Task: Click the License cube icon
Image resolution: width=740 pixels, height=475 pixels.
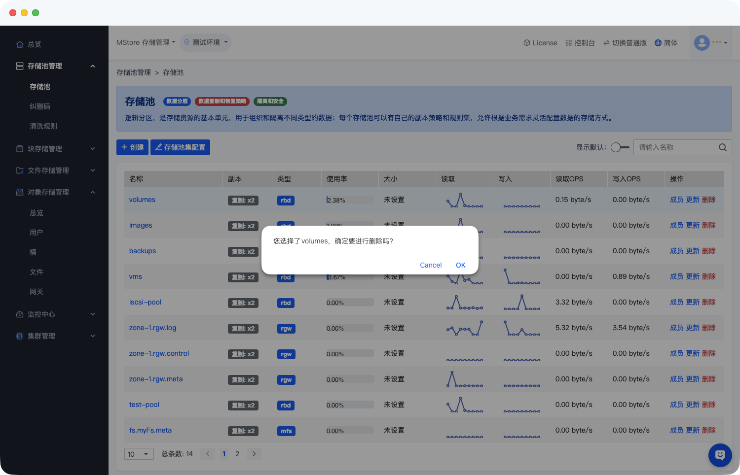Action: pos(526,43)
